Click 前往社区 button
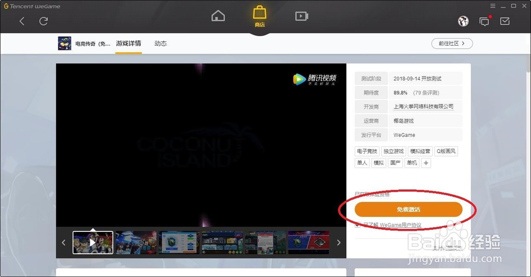This screenshot has height=277, width=531. [x=452, y=44]
